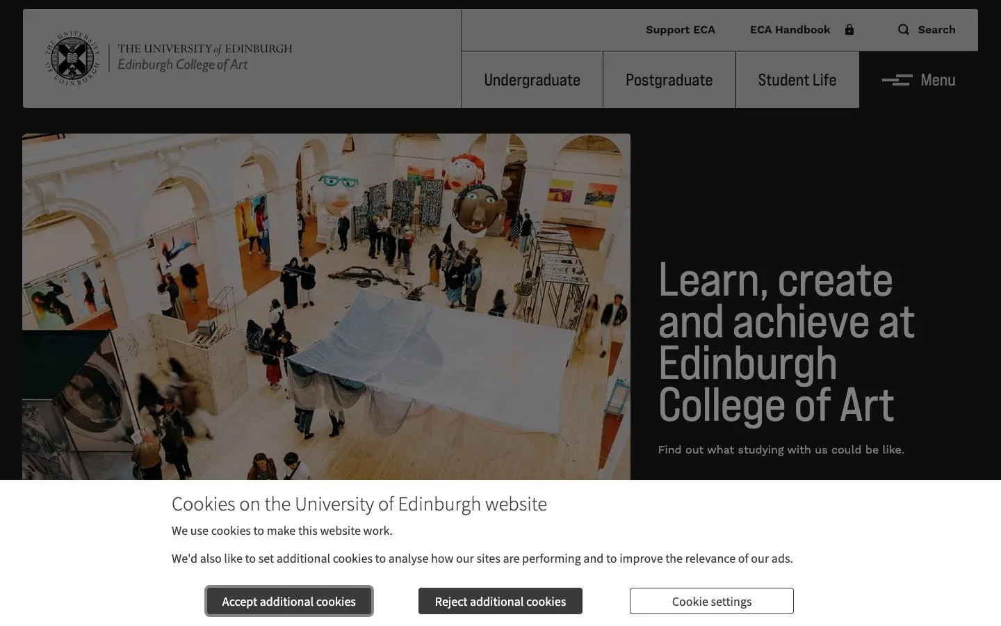The image size is (1001, 626).
Task: Click 'We use cookies to make this website work.'
Action: [282, 531]
